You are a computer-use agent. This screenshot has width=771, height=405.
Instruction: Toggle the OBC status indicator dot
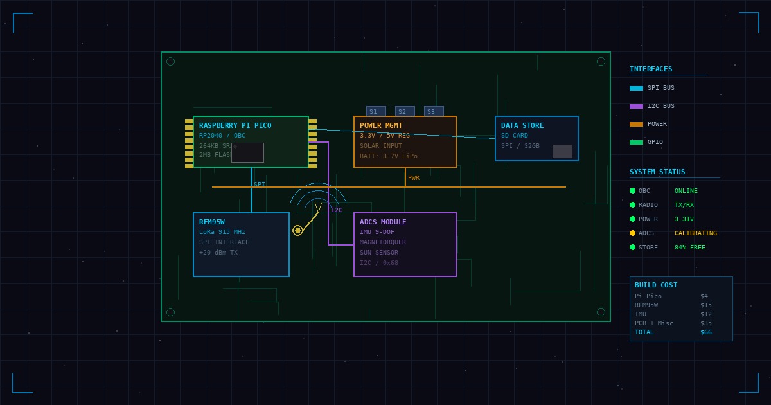click(633, 191)
